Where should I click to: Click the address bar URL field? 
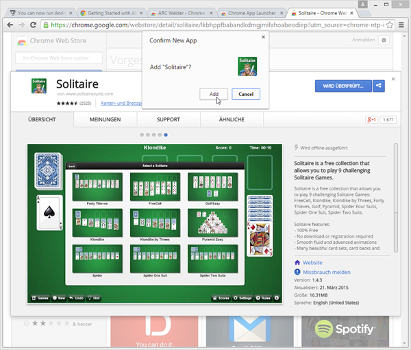pyautogui.click(x=218, y=25)
